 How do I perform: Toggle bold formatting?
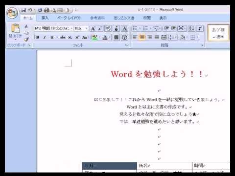[38, 37]
